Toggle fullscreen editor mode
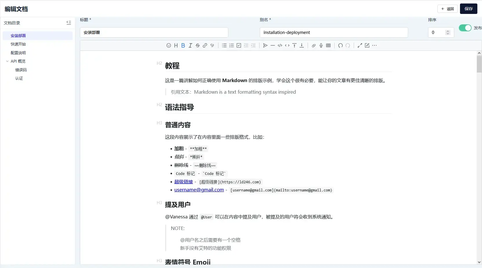 click(x=360, y=45)
